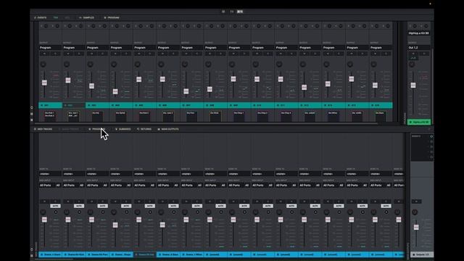The height and width of the screenshot is (261, 464).
Task: Solo the pad A01 channel
Action: point(55,54)
